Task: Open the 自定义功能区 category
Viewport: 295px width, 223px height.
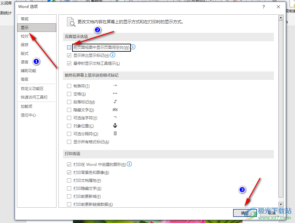Action: click(37, 89)
